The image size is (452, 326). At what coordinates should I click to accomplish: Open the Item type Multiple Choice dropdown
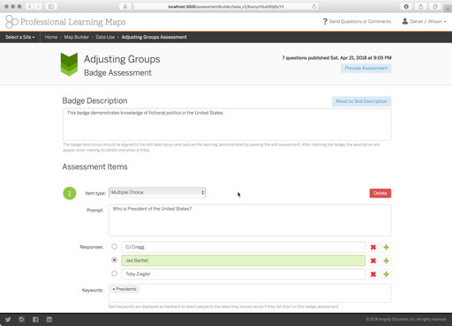pyautogui.click(x=157, y=192)
